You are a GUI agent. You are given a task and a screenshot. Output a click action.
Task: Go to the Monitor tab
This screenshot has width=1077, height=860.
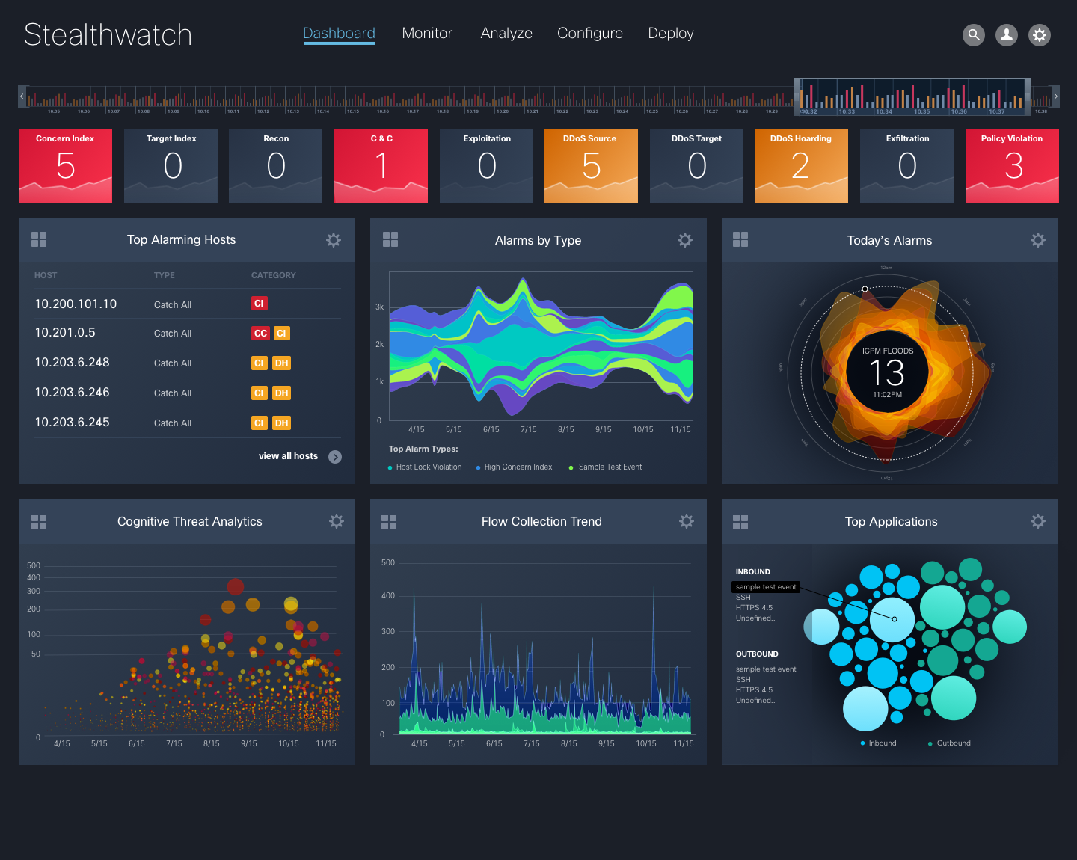pyautogui.click(x=427, y=34)
